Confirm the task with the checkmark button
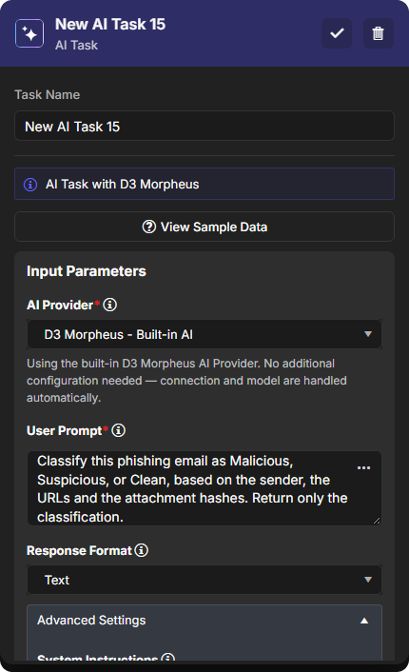 (337, 33)
